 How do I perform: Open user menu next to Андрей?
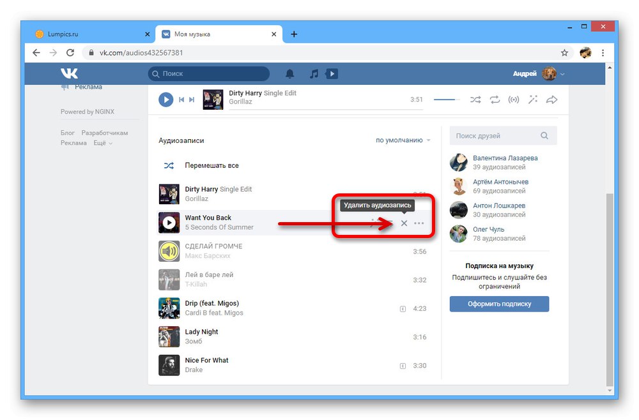(563, 74)
